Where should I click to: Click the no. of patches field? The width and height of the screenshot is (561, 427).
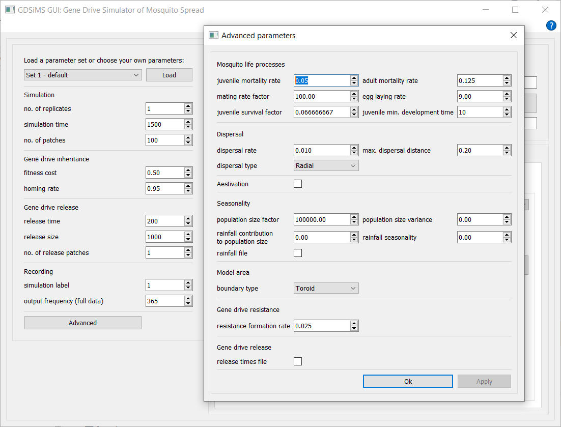[x=165, y=140]
